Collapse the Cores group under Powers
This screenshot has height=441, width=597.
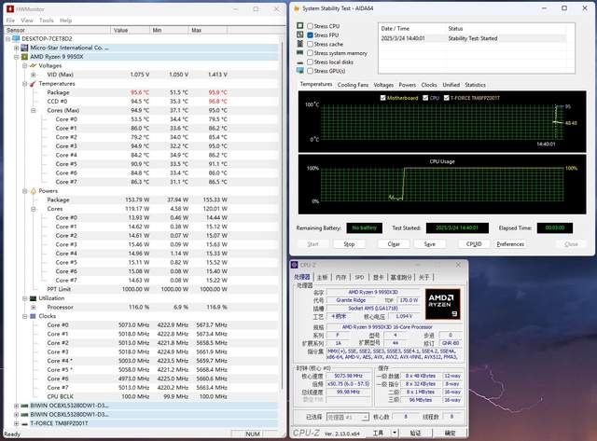[x=34, y=209]
